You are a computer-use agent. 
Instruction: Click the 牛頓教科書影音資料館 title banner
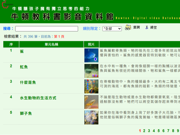(62, 17)
